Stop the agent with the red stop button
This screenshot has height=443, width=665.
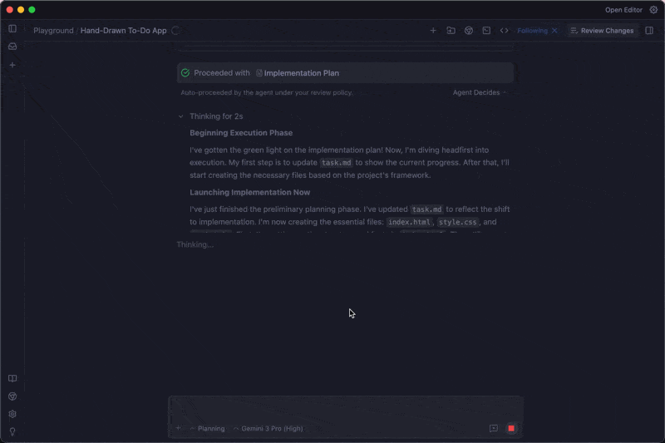click(511, 429)
